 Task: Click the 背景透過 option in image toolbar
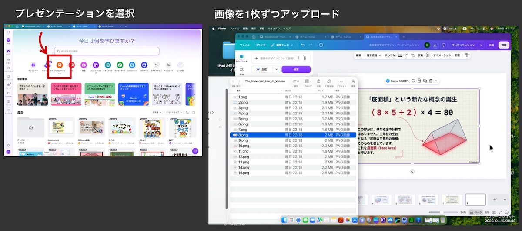(x=373, y=55)
